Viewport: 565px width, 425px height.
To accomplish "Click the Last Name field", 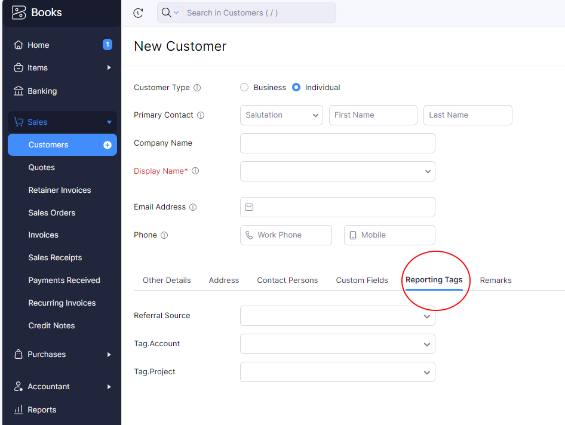I will coord(468,115).
